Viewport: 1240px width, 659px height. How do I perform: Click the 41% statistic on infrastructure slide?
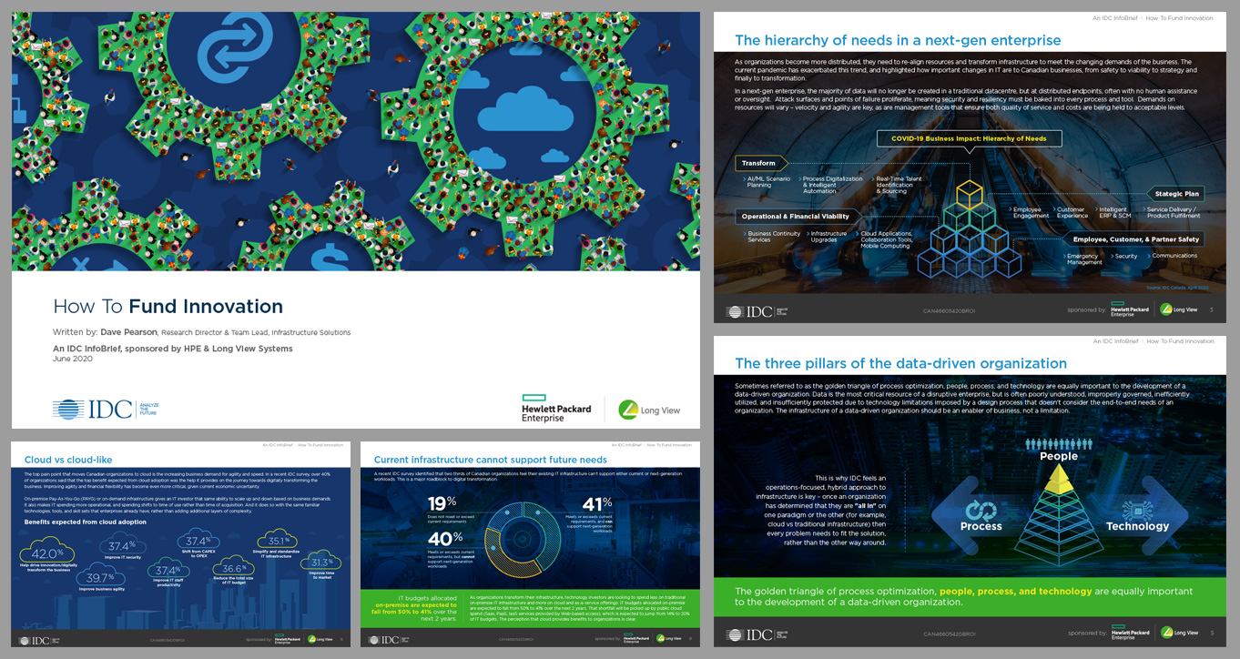click(593, 503)
